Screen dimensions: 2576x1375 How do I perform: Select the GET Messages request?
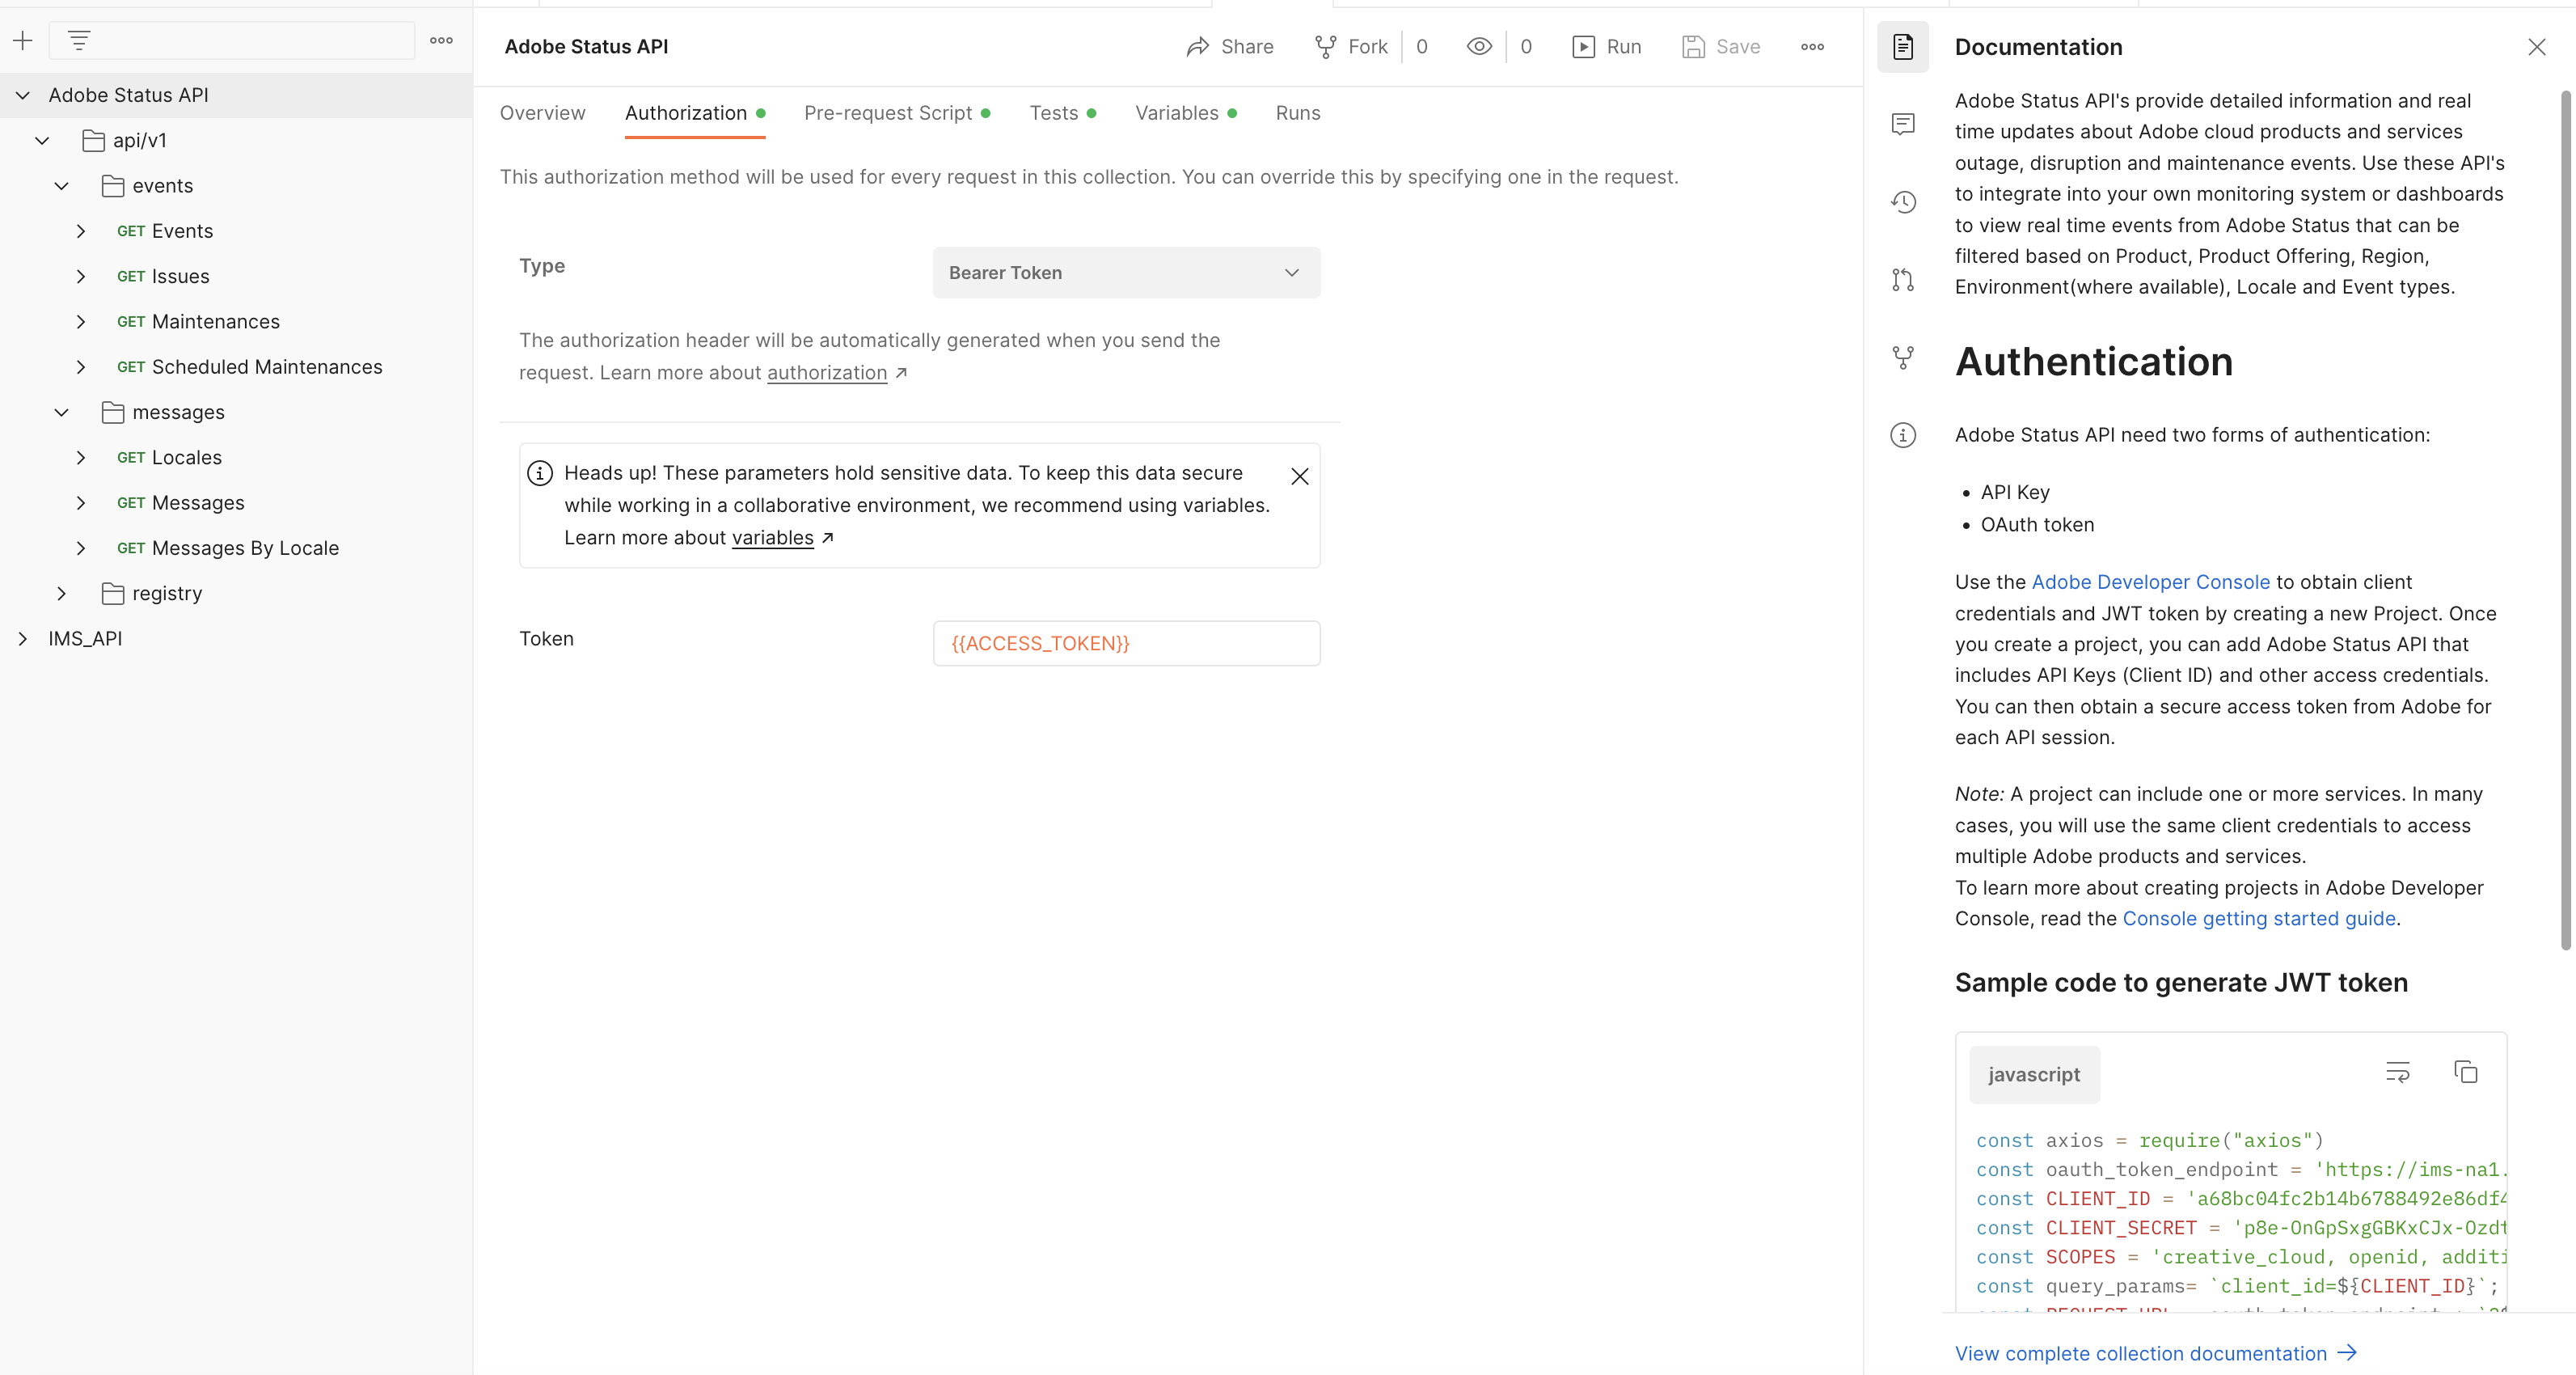pyautogui.click(x=198, y=503)
